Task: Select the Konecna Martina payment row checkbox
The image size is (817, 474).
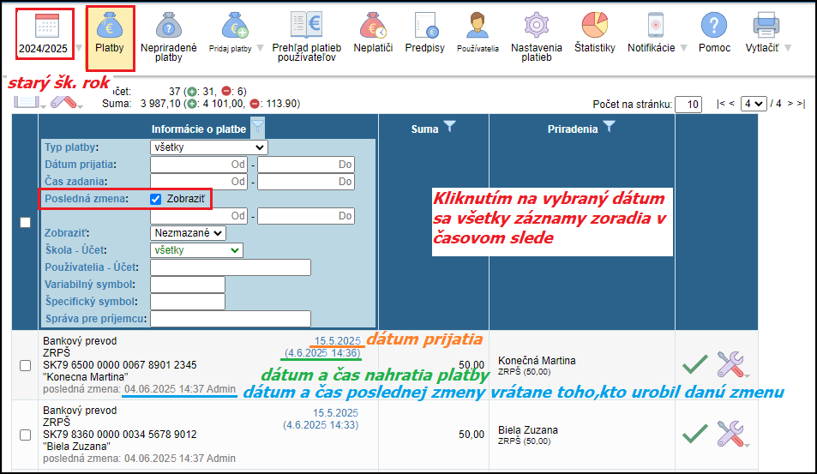Action: (x=26, y=365)
